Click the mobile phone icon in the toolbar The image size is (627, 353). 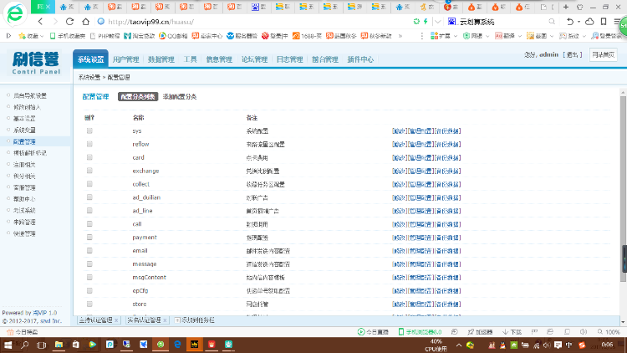[604, 22]
